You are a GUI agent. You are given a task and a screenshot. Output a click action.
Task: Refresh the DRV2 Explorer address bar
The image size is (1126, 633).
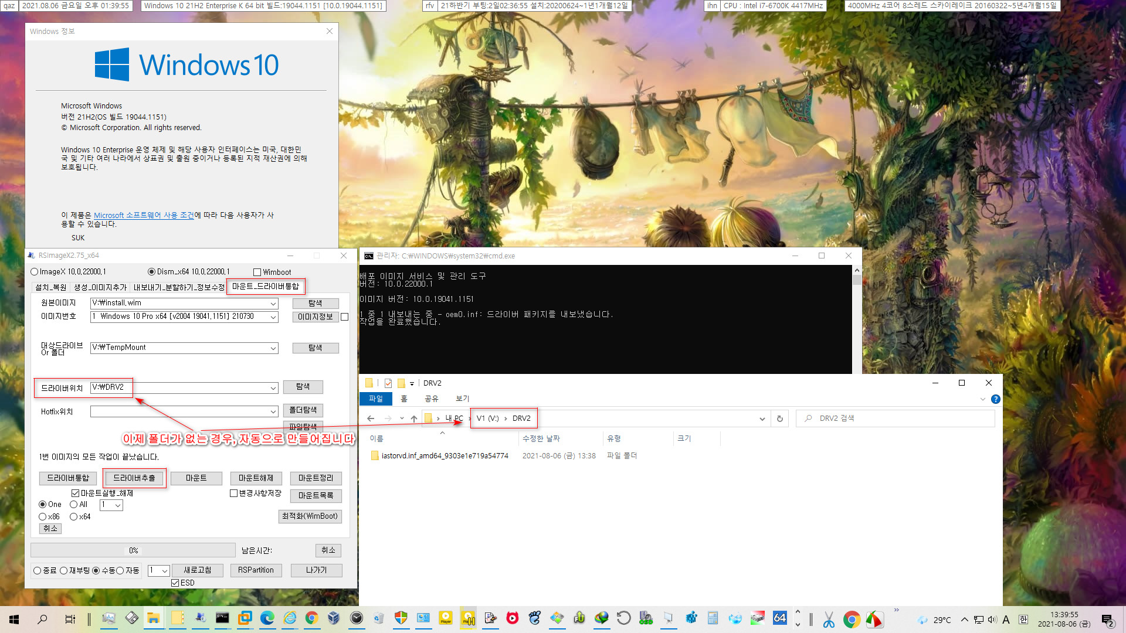pos(780,418)
